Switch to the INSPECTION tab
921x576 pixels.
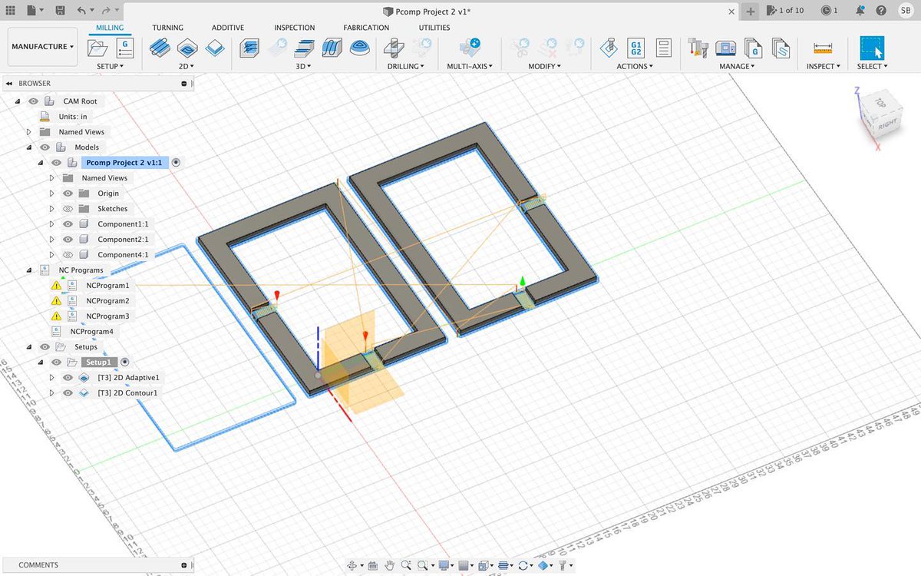pos(295,28)
